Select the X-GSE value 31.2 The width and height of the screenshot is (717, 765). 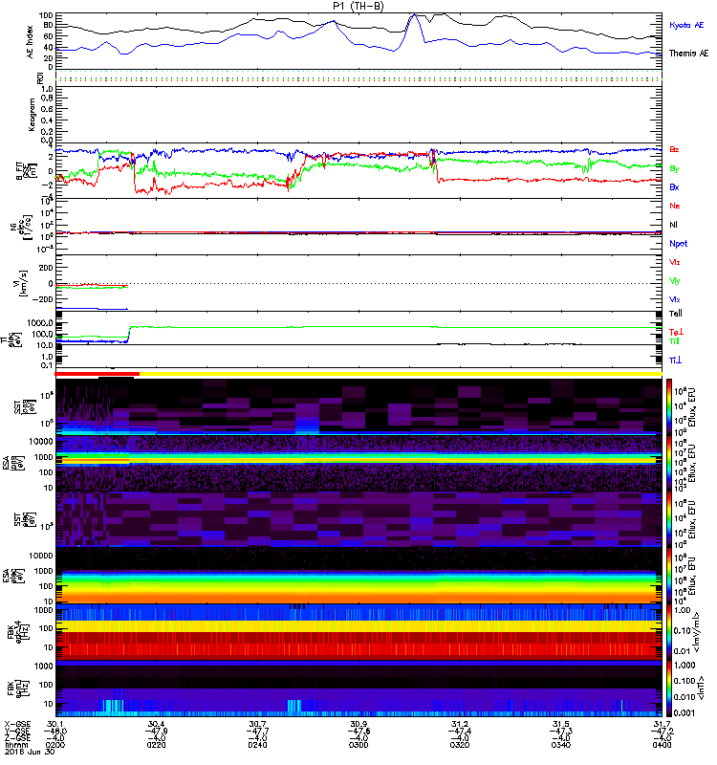(460, 724)
